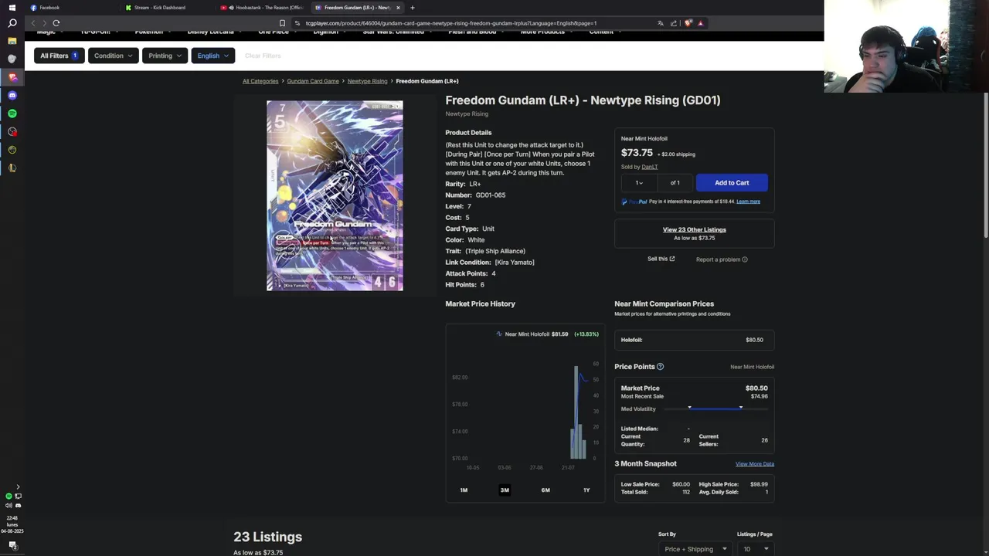Image resolution: width=989 pixels, height=556 pixels.
Task: Click Report a problem info icon link
Action: (x=722, y=259)
